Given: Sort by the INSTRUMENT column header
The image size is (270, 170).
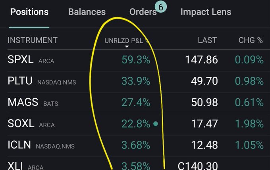Looking at the screenshot, I should (33, 40).
